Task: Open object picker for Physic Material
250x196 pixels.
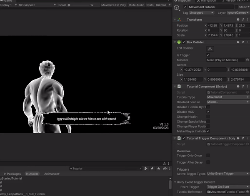Action: coord(247,60)
